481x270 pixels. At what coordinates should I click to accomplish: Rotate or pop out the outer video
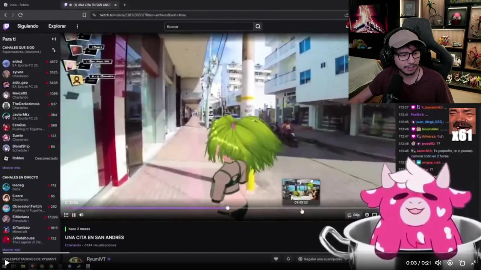coord(462,263)
